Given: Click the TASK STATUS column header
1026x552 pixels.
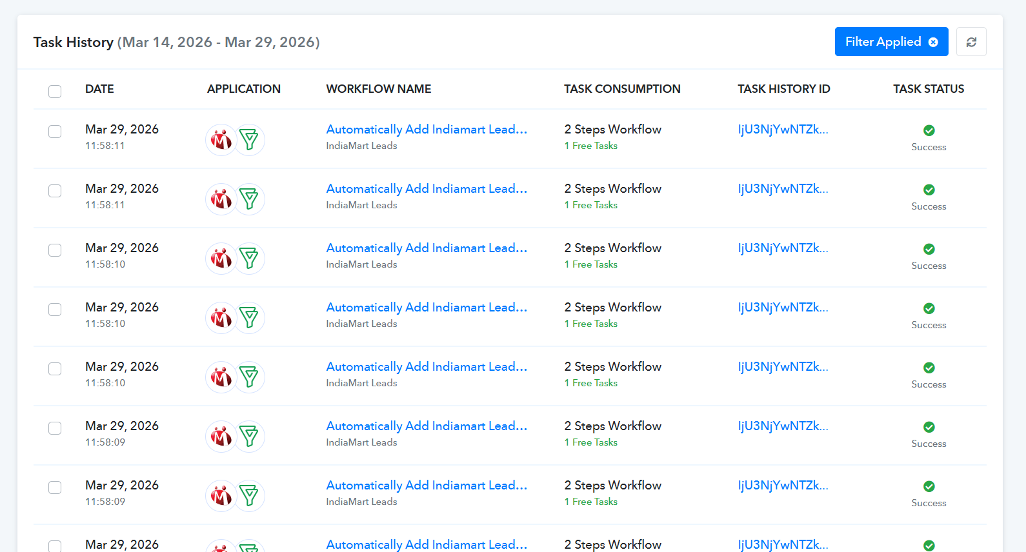Looking at the screenshot, I should coord(929,89).
